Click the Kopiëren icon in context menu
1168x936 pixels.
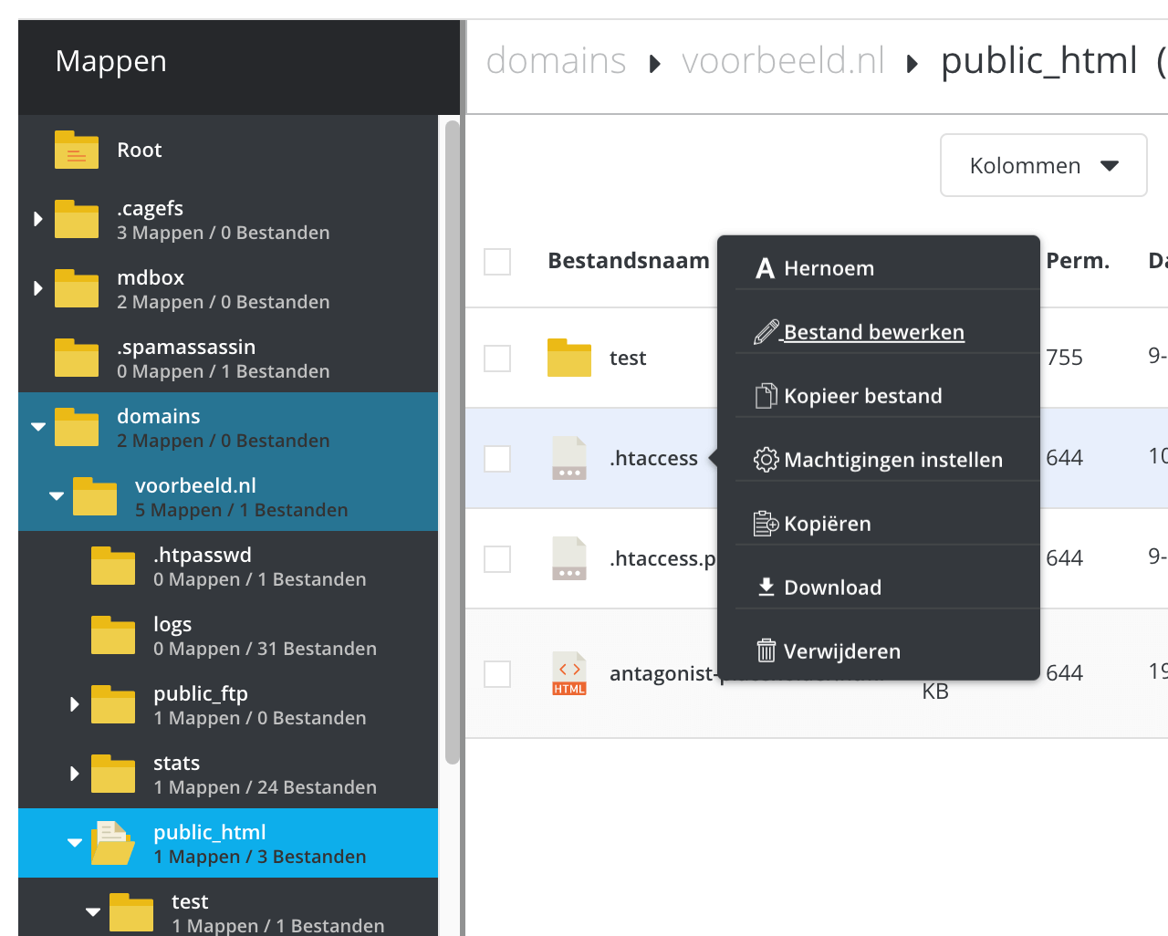coord(766,524)
